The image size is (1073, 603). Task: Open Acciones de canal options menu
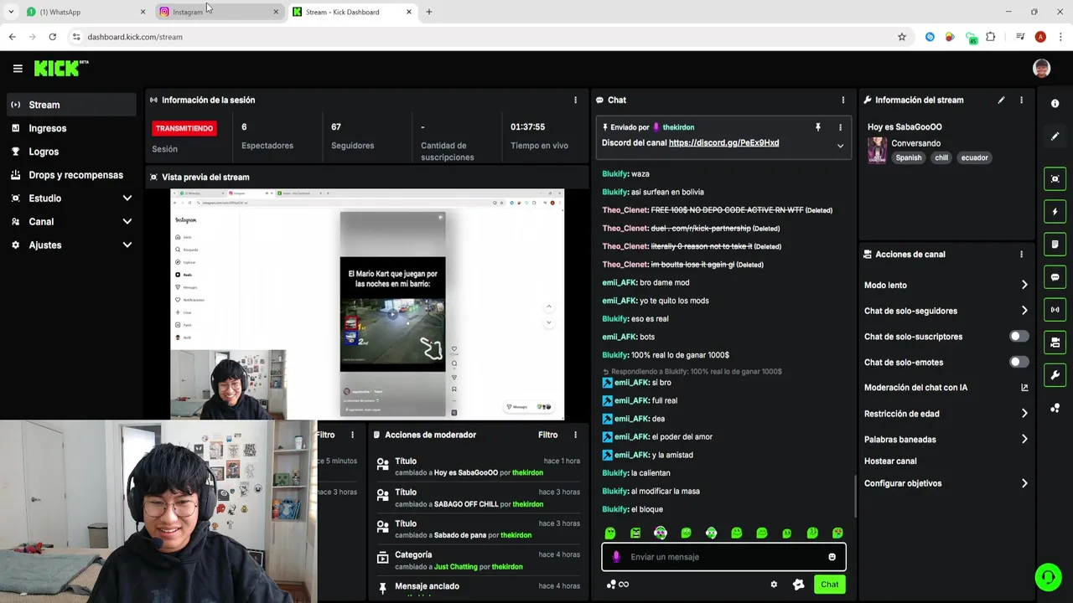click(1021, 255)
